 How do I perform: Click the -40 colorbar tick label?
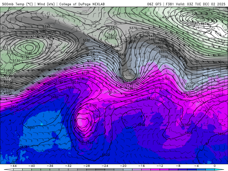(x=32, y=166)
